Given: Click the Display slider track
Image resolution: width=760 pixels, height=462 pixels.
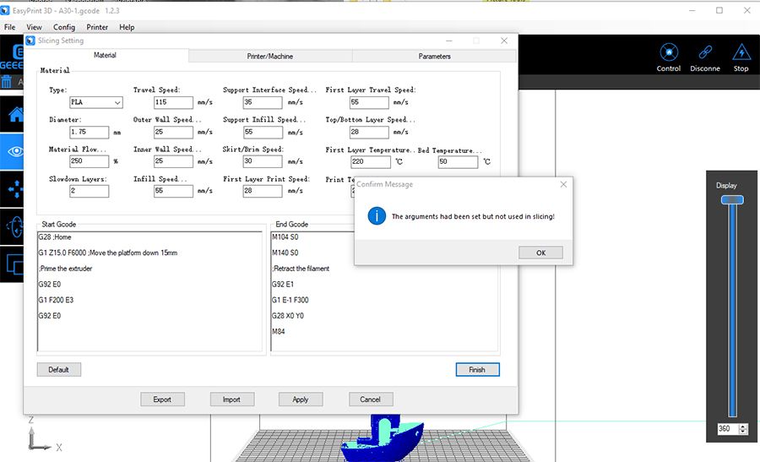Looking at the screenshot, I should [732, 310].
